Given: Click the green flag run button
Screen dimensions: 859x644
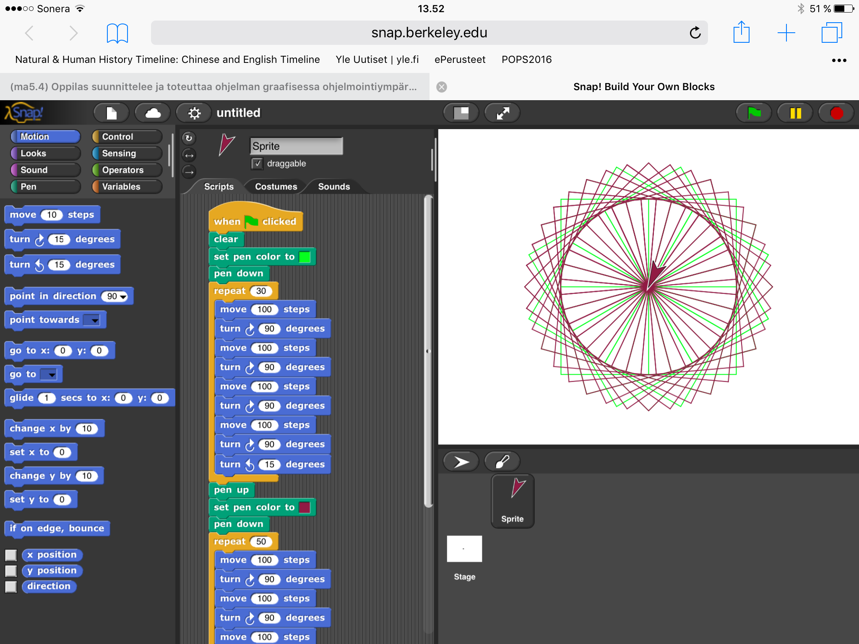Looking at the screenshot, I should pyautogui.click(x=754, y=113).
